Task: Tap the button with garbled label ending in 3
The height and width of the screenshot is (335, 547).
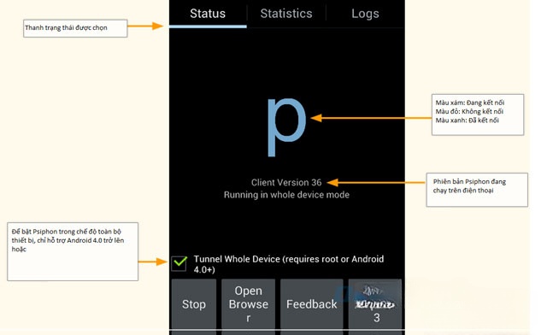Action: tap(375, 304)
